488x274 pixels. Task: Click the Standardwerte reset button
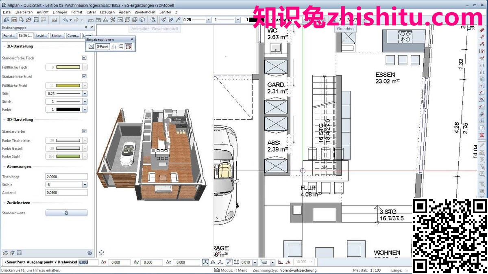click(x=66, y=213)
